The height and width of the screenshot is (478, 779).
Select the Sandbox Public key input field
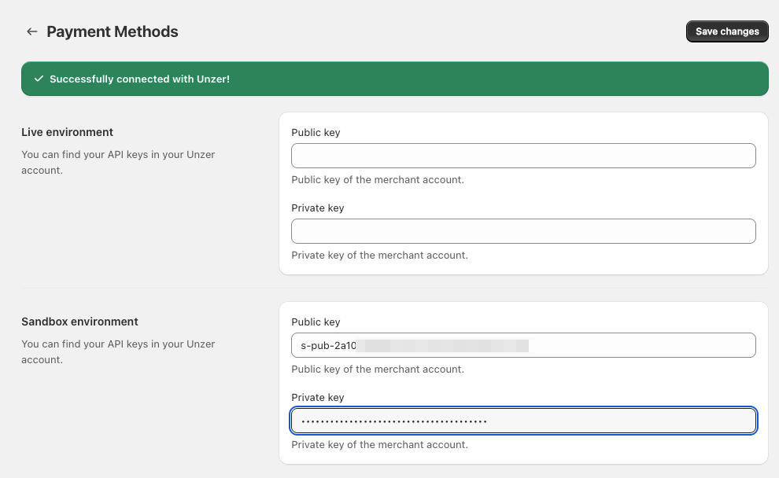(x=523, y=345)
